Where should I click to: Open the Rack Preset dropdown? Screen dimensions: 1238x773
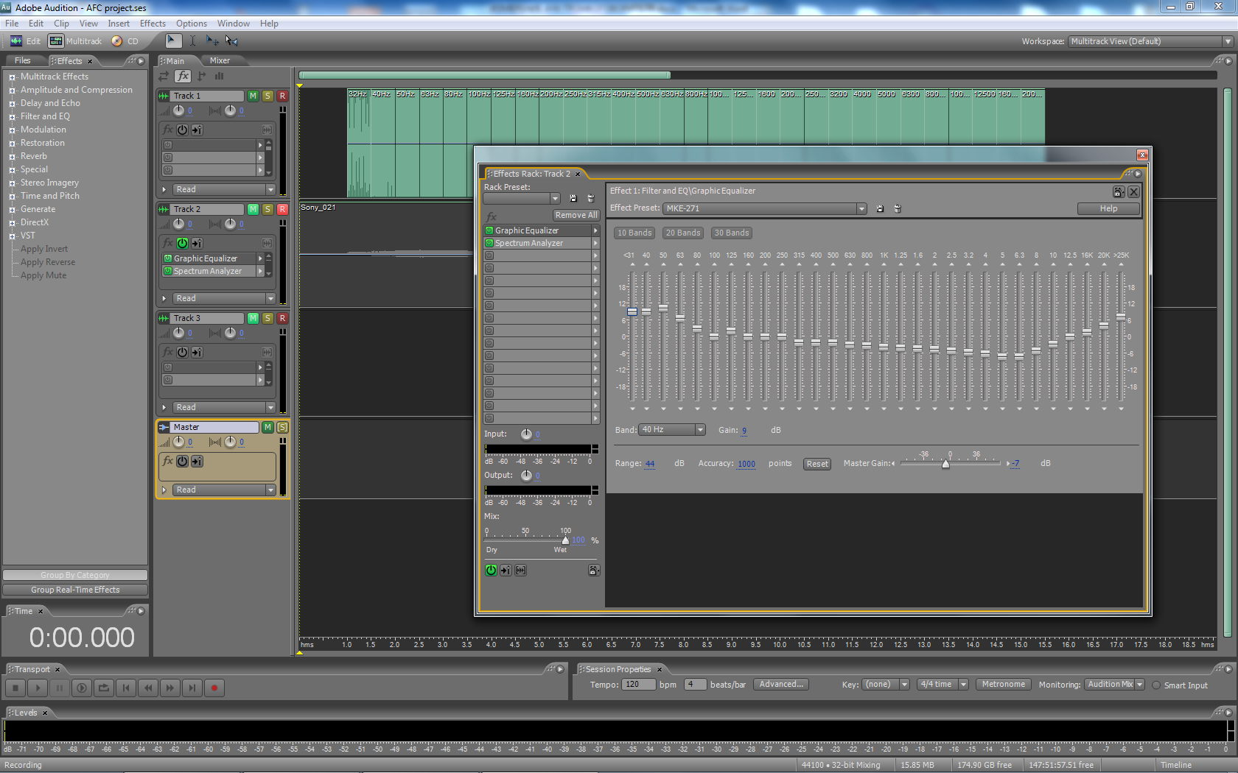pos(555,199)
